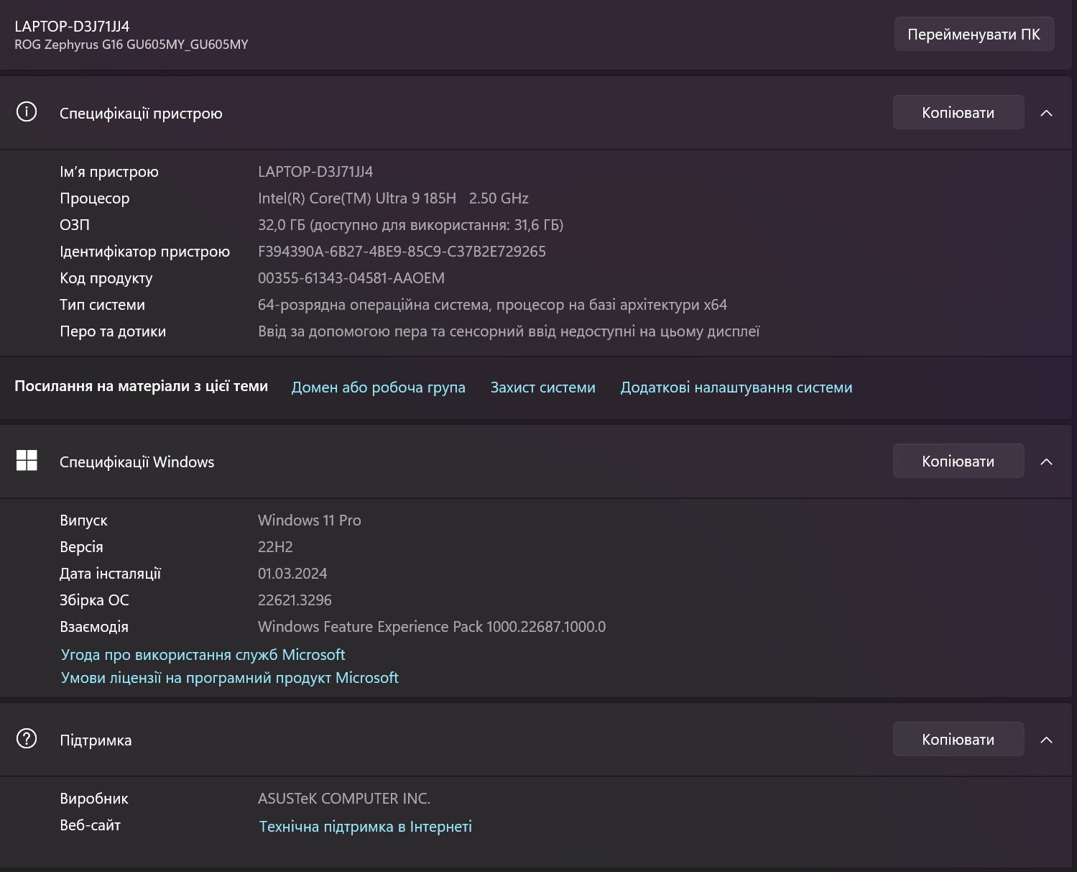
Task: Click the Ідентифікатор пристрою label
Action: click(x=144, y=252)
